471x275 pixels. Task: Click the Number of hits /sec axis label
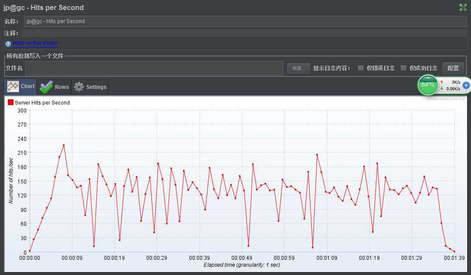coord(11,181)
